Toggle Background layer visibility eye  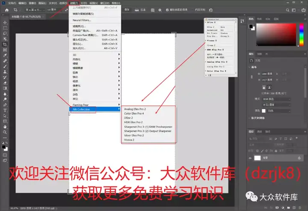coord(250,158)
